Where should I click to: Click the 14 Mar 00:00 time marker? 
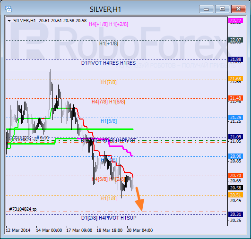[x=49, y=230]
